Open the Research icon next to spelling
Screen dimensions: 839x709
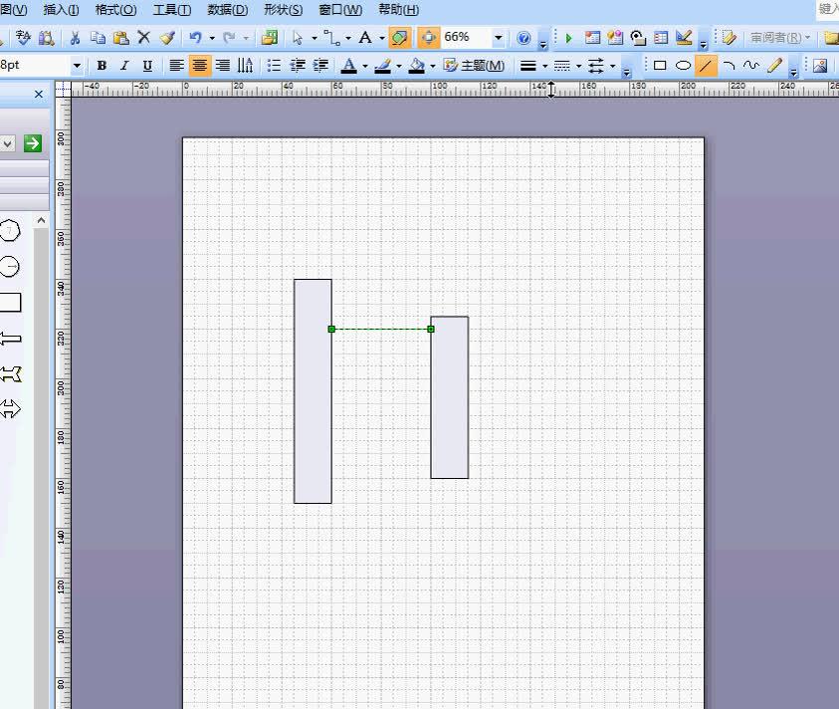(x=47, y=38)
